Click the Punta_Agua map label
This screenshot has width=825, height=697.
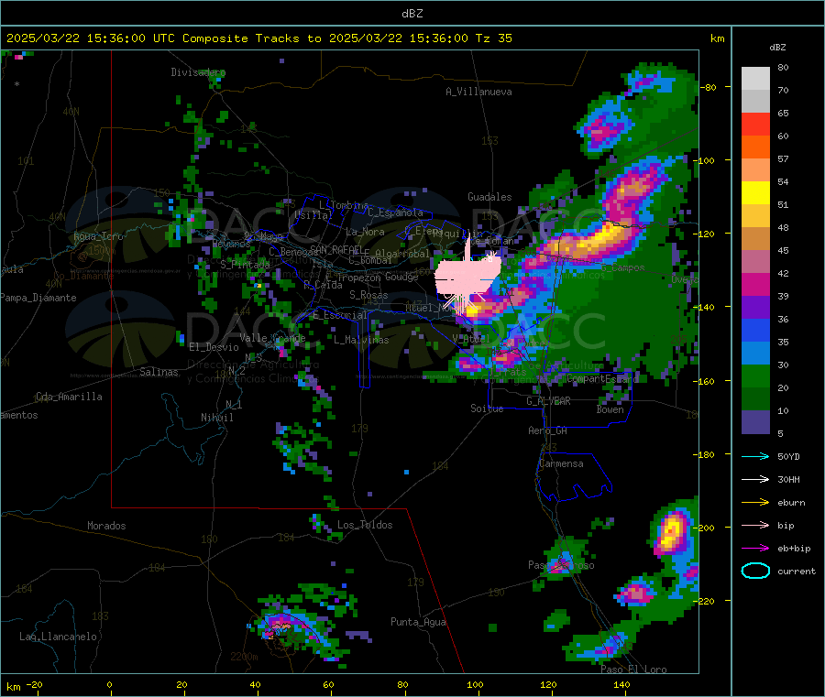coord(418,623)
